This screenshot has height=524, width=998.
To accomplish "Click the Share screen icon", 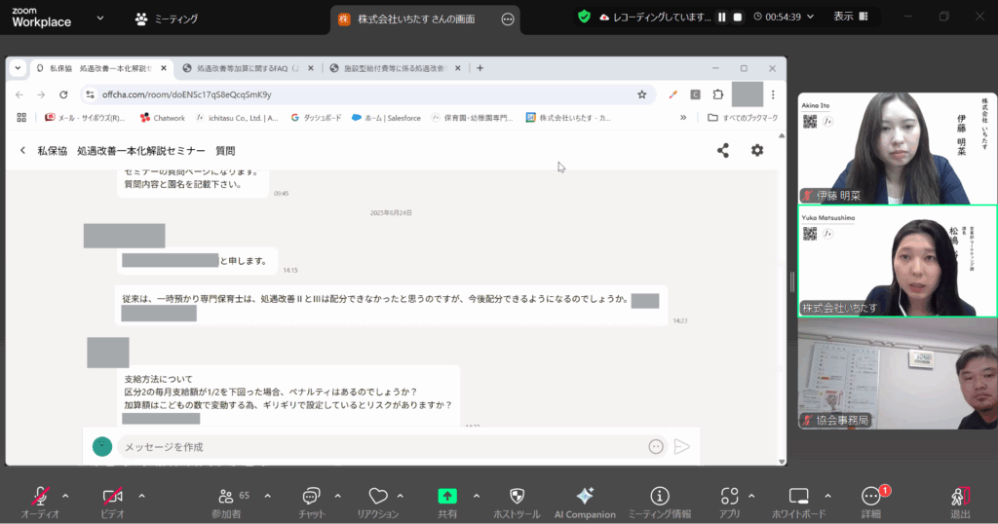I will point(447,497).
